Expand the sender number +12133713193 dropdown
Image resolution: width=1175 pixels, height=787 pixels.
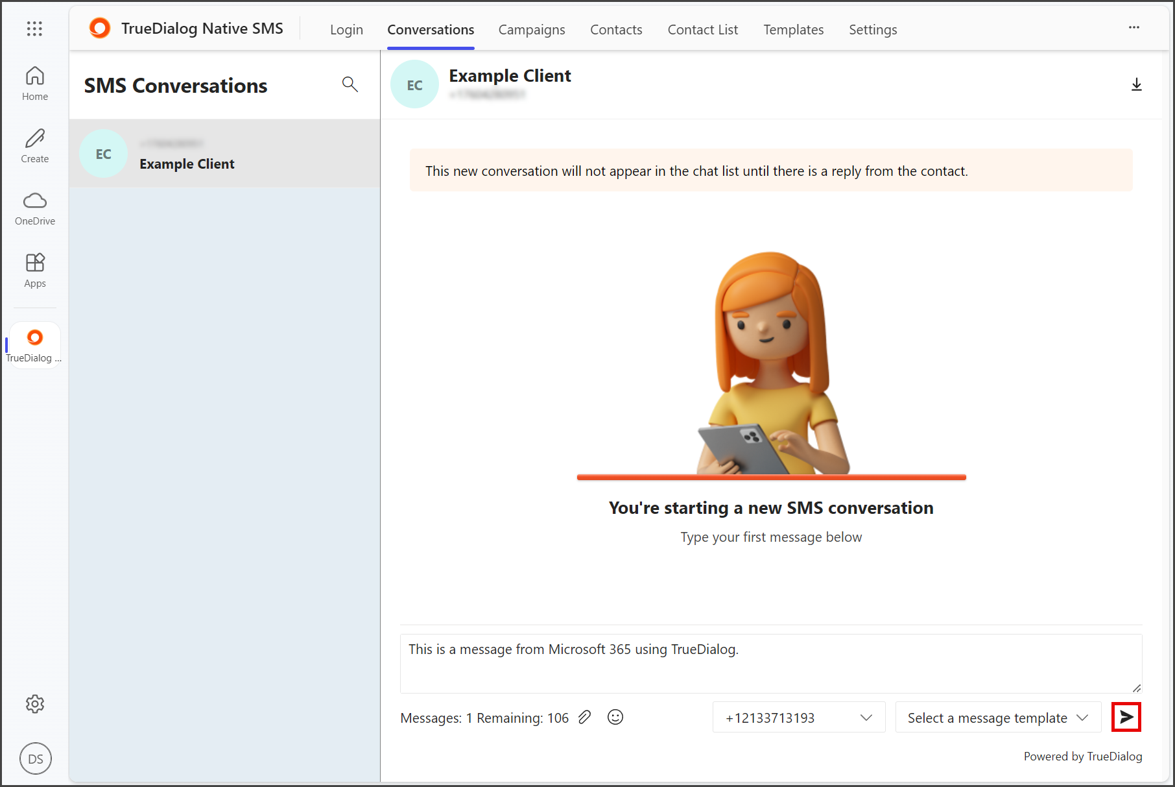coord(799,718)
